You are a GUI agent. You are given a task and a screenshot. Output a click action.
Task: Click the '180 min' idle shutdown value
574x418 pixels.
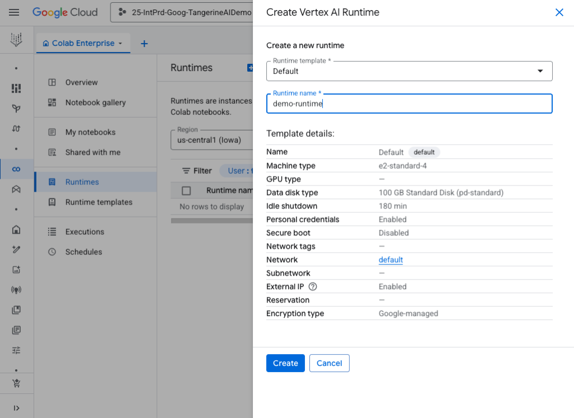[393, 206]
